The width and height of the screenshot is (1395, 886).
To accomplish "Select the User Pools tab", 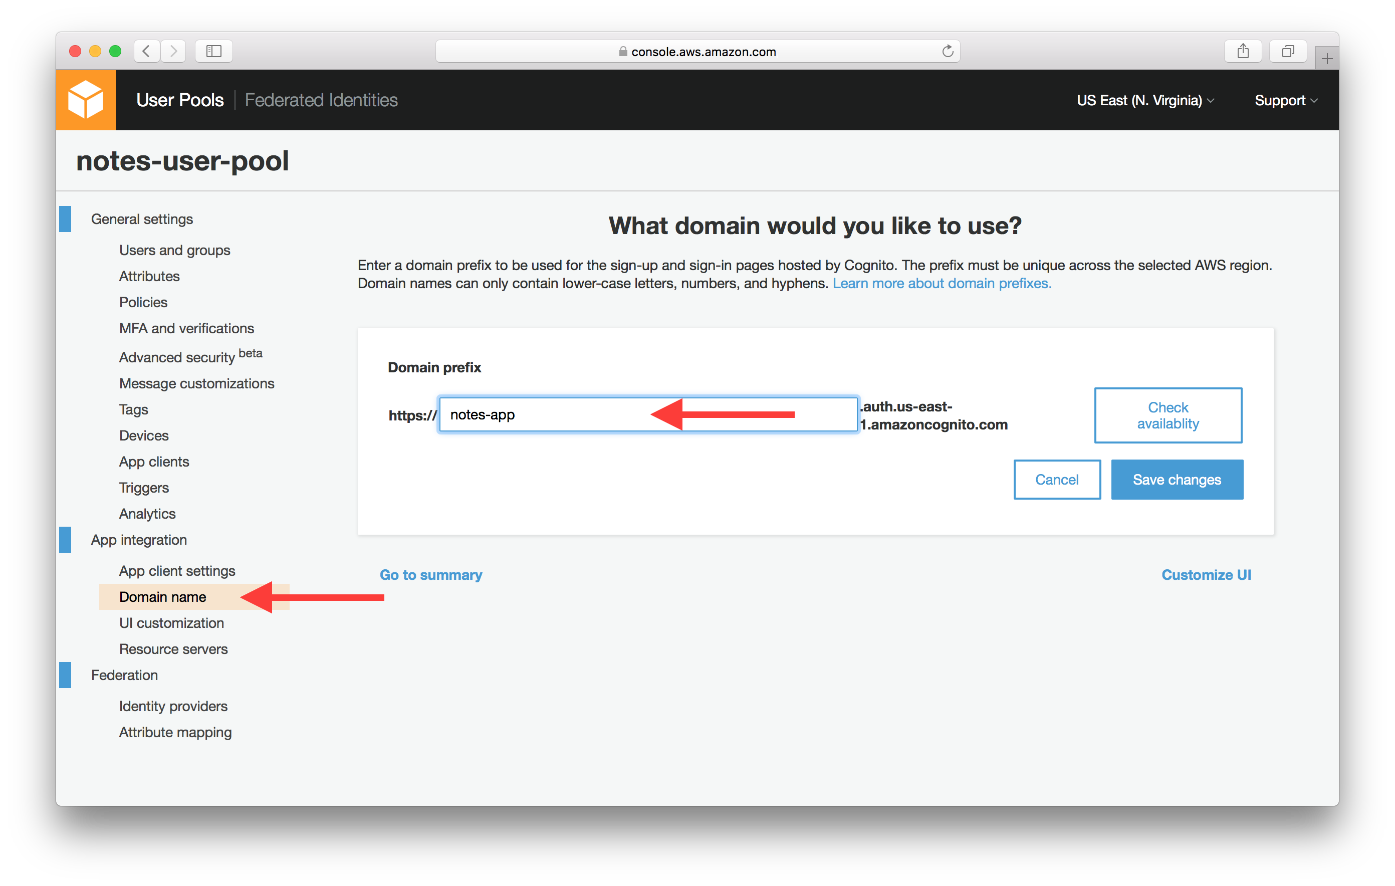I will pos(179,100).
